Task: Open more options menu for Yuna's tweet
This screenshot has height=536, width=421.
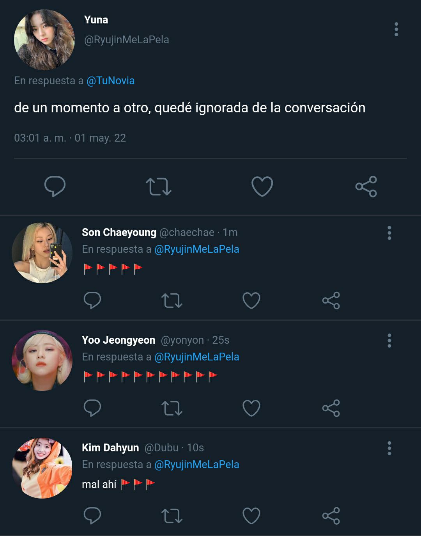Action: 396,29
